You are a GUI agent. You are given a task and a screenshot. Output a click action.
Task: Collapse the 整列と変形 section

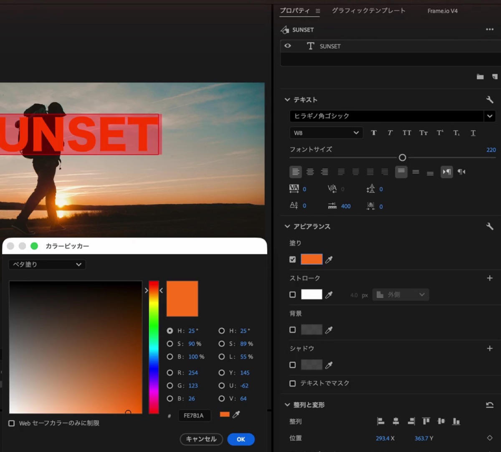287,405
